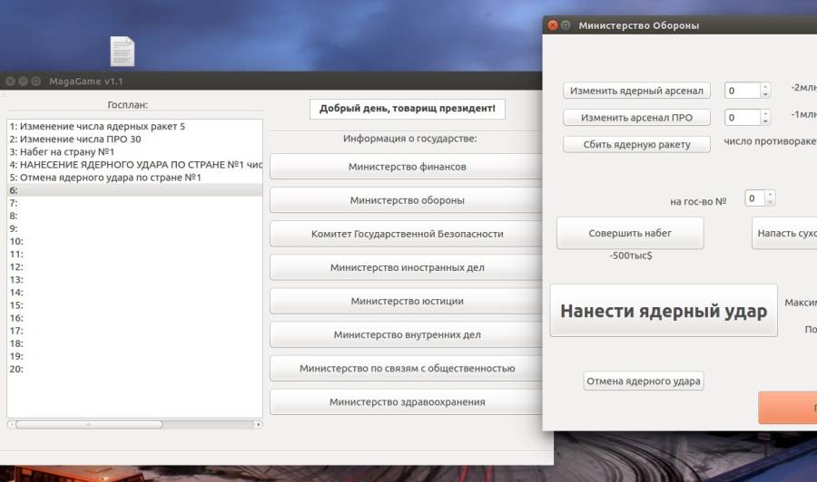Open Министерство финансов

(x=407, y=167)
